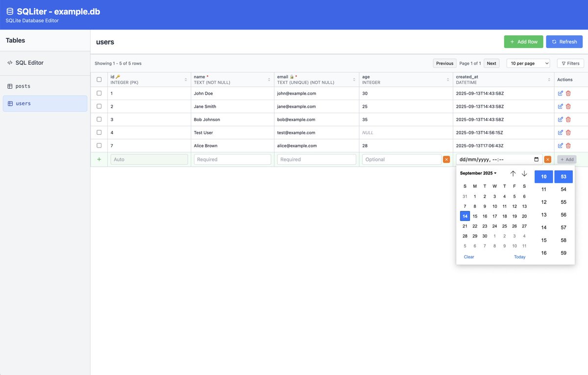Open the 10 per page dropdown
This screenshot has height=375, width=588.
528,63
